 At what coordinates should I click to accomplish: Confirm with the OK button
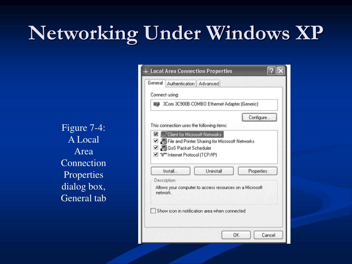236,235
